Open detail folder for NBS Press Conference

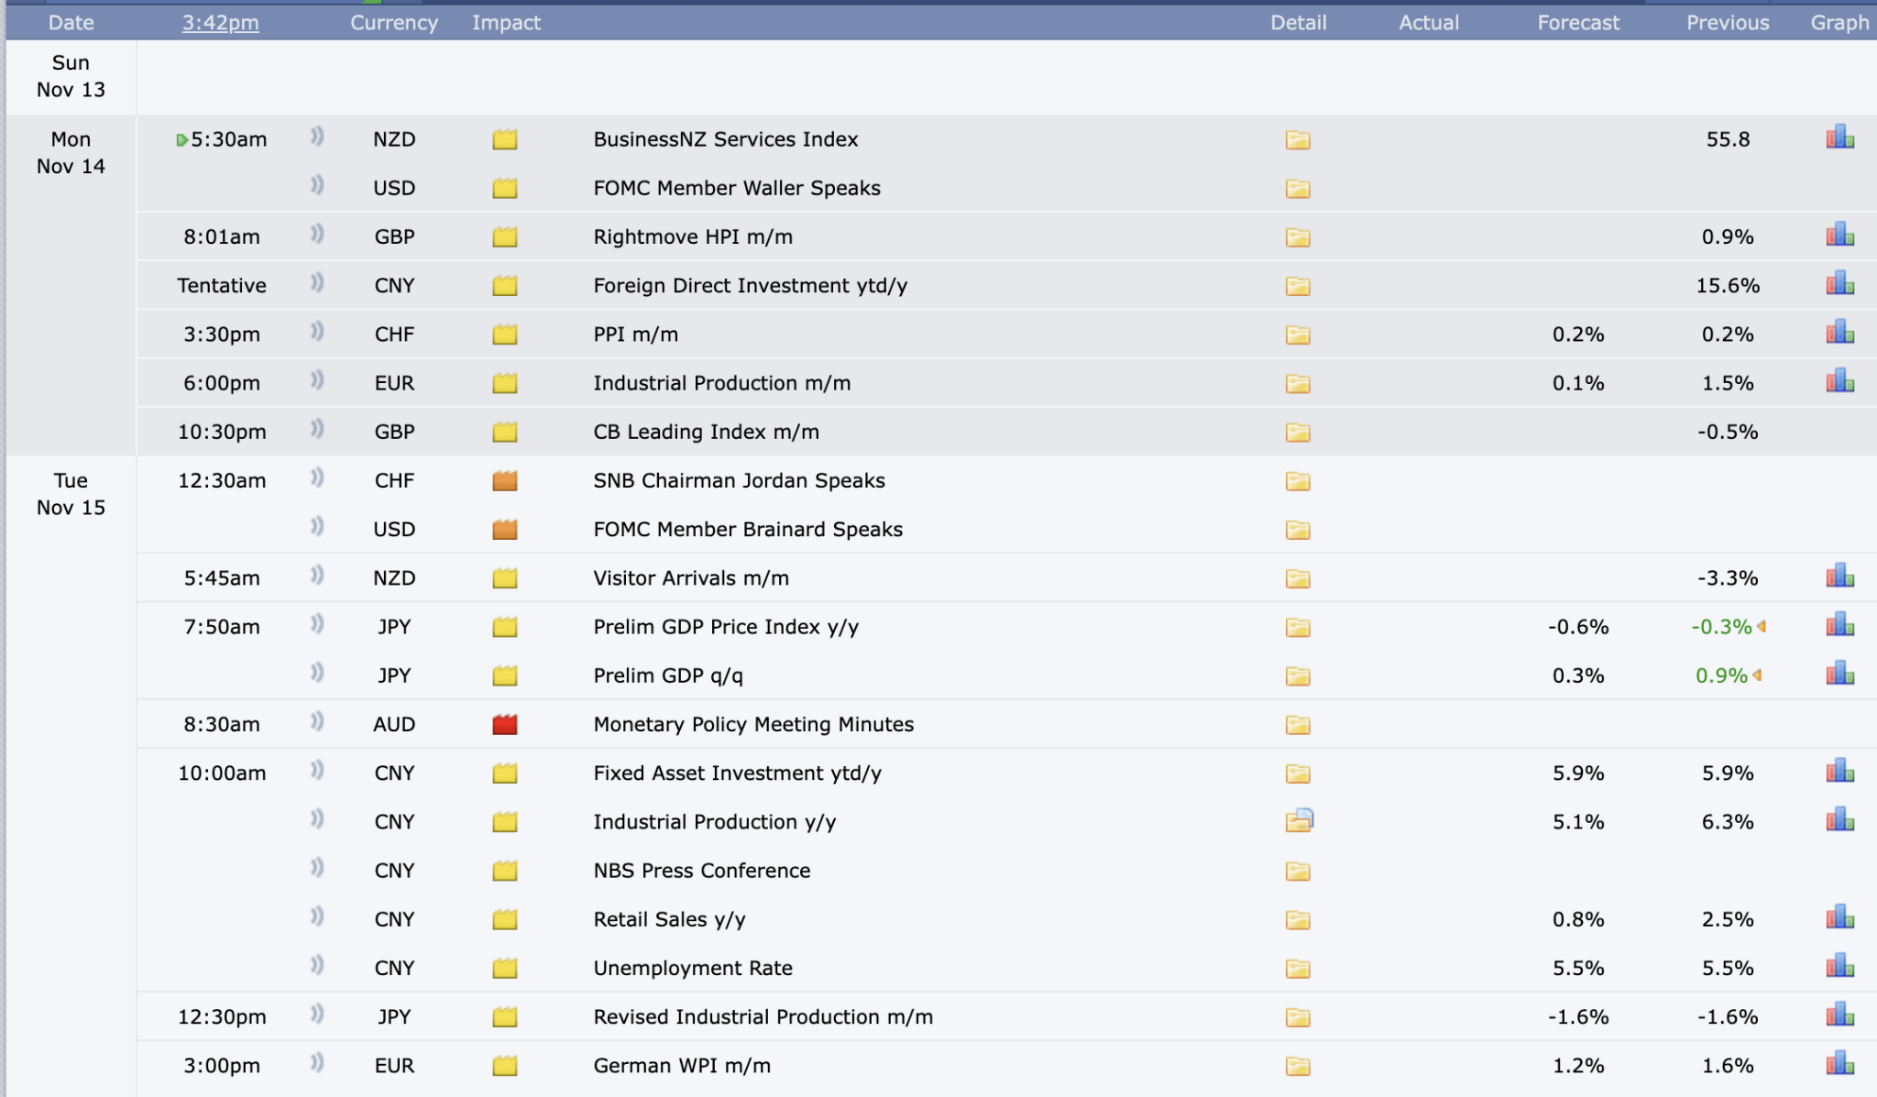(1298, 871)
